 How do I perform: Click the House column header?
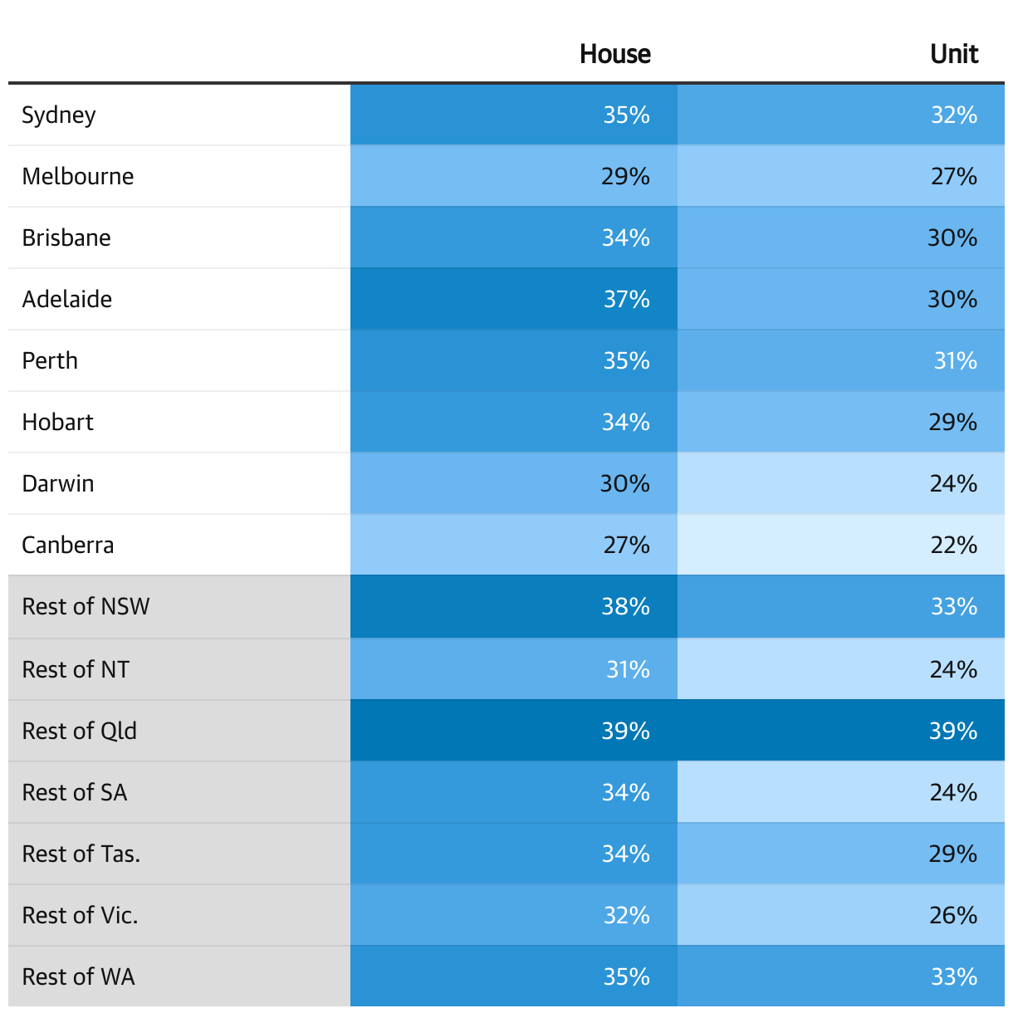coord(614,55)
